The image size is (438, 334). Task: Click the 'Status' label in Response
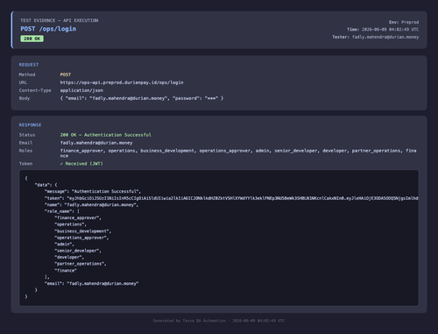(27, 135)
